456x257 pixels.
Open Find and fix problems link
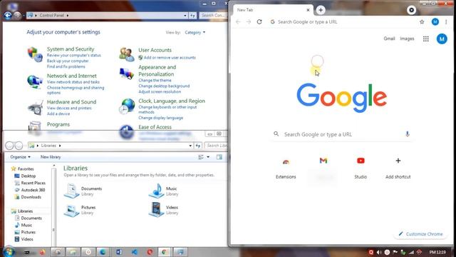coord(66,66)
